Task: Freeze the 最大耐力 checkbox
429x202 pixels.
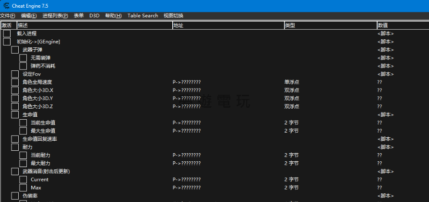Action: (23, 164)
